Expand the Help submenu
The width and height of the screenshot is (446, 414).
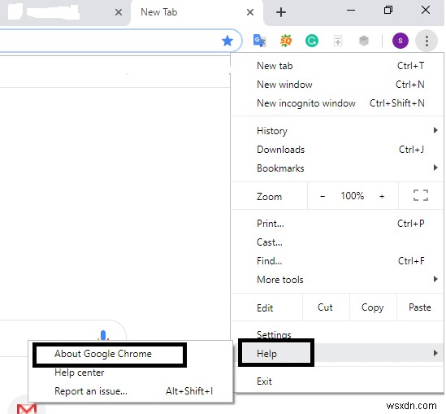[337, 353]
